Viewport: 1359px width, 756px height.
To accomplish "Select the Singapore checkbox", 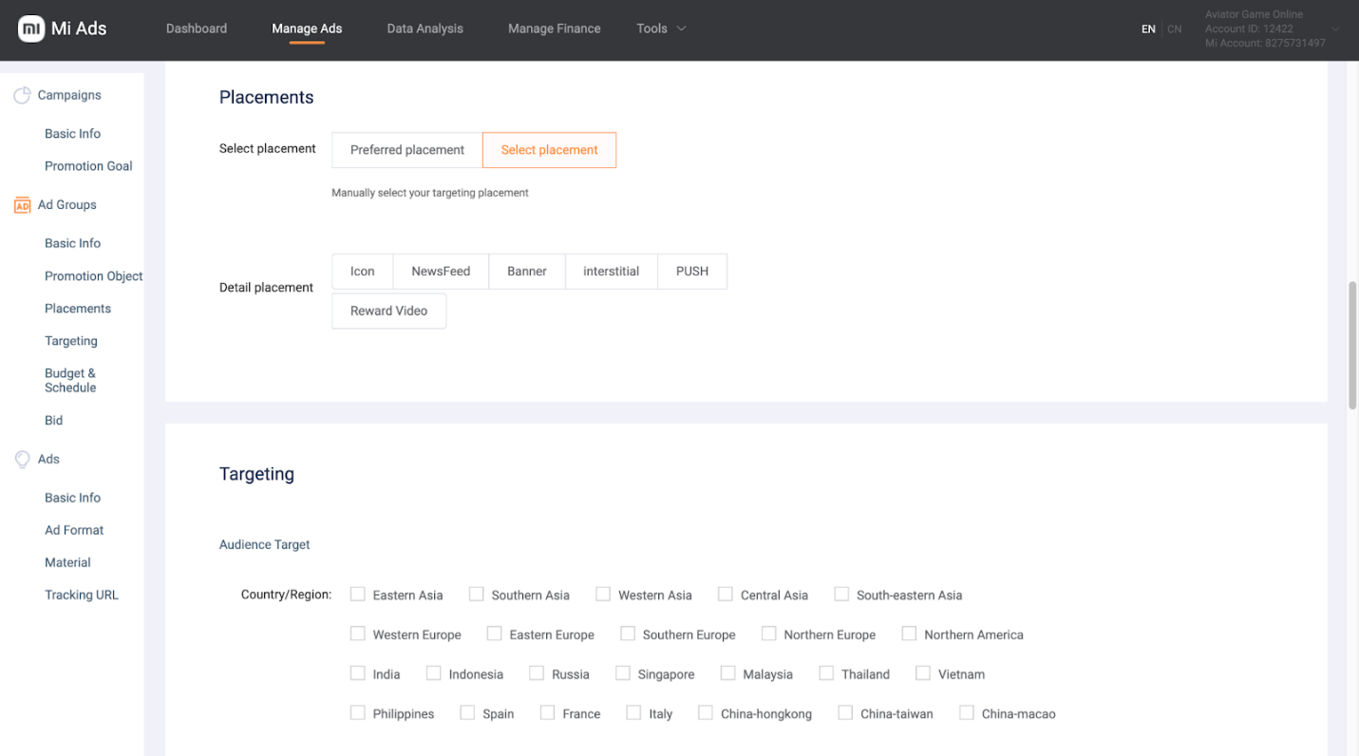I will tap(623, 673).
